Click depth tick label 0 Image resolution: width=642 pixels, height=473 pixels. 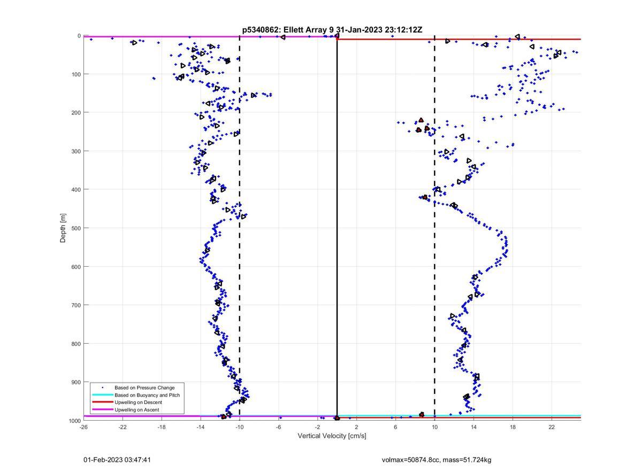tap(79, 36)
